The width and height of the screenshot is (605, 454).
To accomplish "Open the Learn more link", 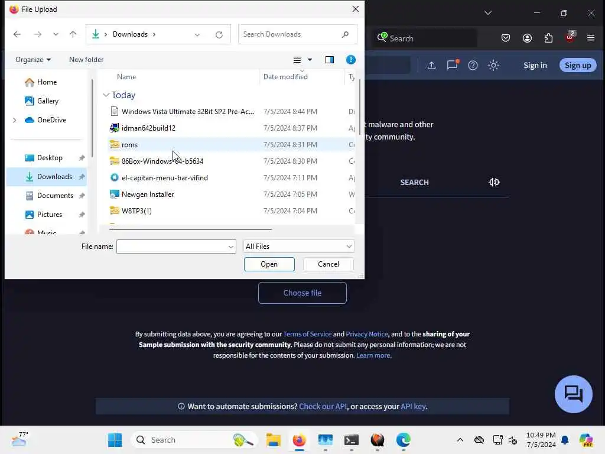I will (373, 355).
